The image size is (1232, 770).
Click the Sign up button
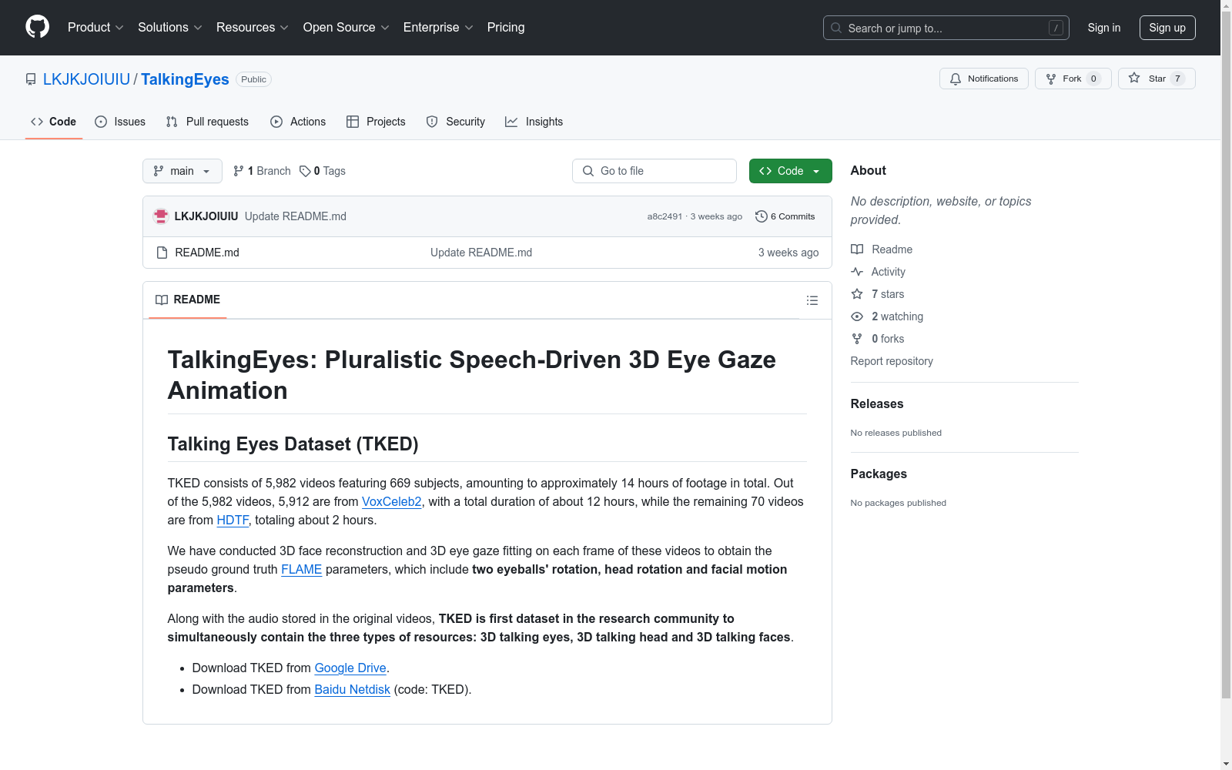pos(1167,28)
